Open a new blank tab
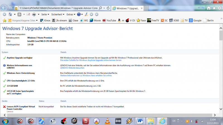Image resolution: width=223 pixels, height=125 pixels. coord(146,8)
